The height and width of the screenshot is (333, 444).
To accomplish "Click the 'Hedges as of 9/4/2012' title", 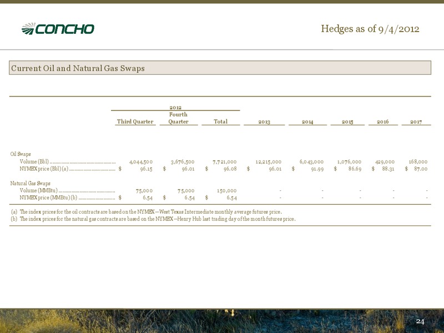I will pyautogui.click(x=370, y=29).
